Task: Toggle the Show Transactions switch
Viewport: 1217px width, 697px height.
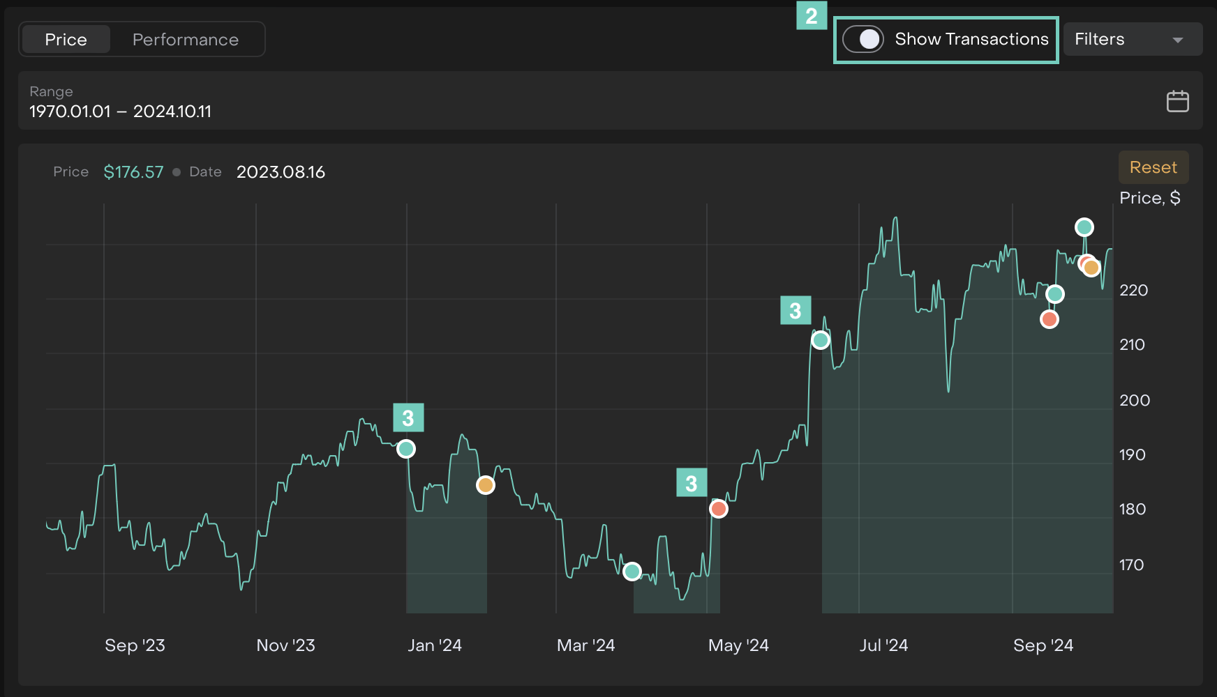Action: tap(863, 39)
